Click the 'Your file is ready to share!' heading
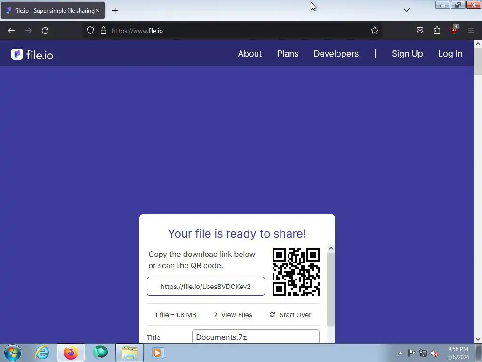This screenshot has height=362, width=482. pos(237,234)
